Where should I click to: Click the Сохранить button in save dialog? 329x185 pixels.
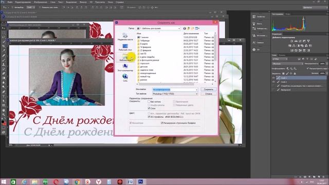(208, 89)
